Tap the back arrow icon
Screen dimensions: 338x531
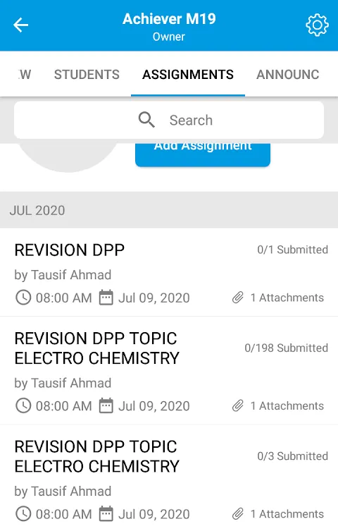(x=20, y=25)
